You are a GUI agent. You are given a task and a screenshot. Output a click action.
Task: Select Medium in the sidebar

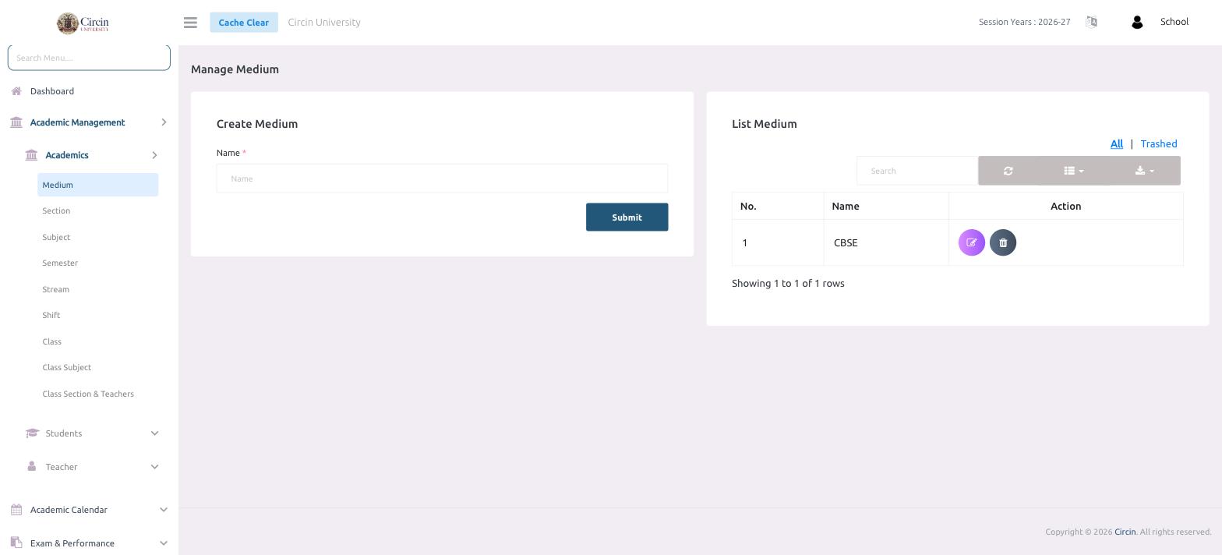click(98, 185)
